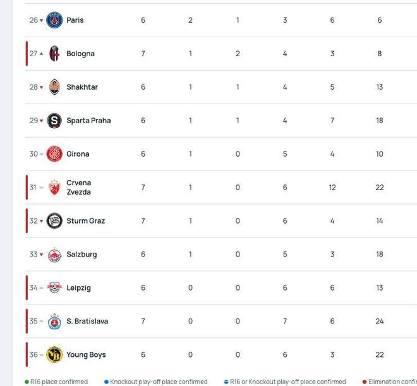
Task: Click the Girona club crest
Action: [x=54, y=154]
